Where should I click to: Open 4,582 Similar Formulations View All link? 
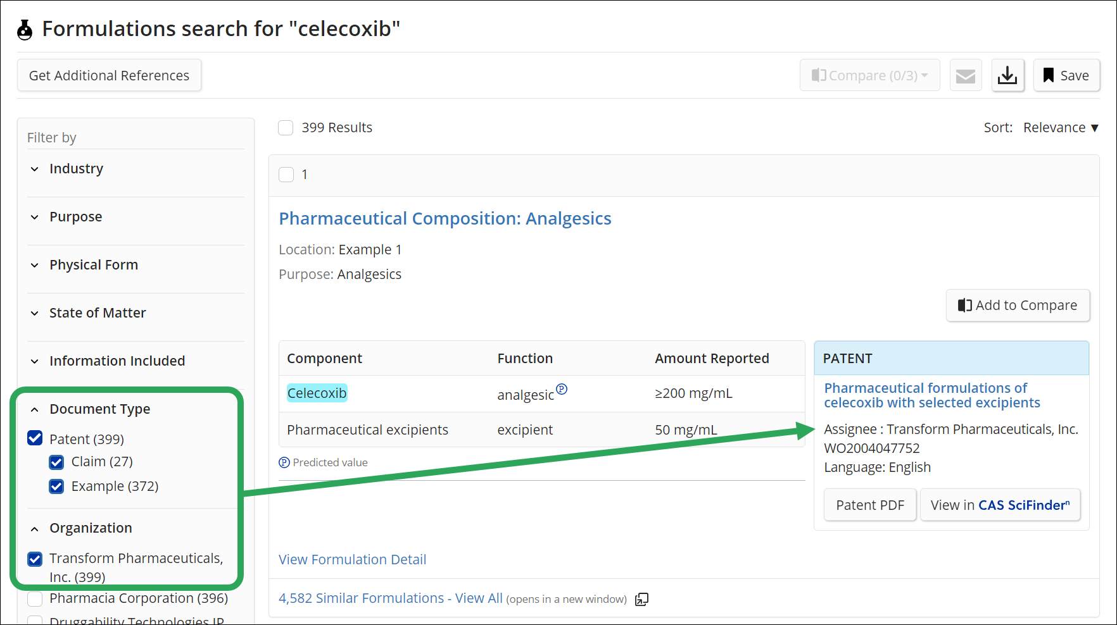(391, 598)
